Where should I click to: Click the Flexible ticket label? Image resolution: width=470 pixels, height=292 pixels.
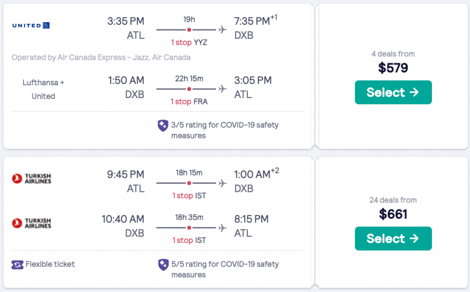click(50, 264)
